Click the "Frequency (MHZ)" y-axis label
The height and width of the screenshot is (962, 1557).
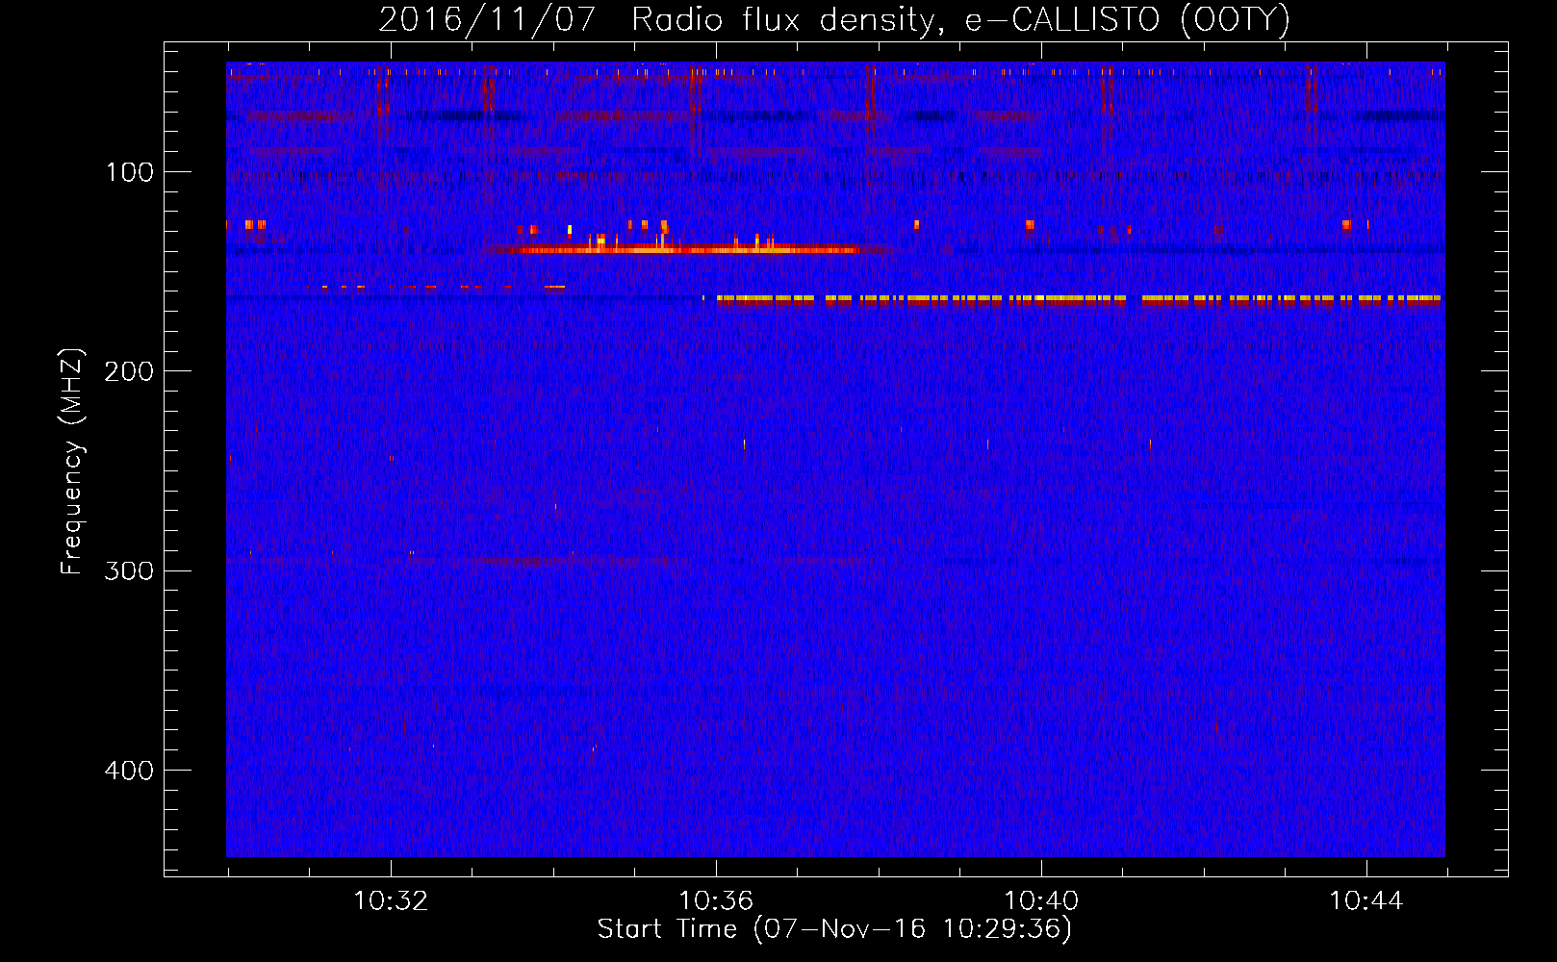coord(72,462)
